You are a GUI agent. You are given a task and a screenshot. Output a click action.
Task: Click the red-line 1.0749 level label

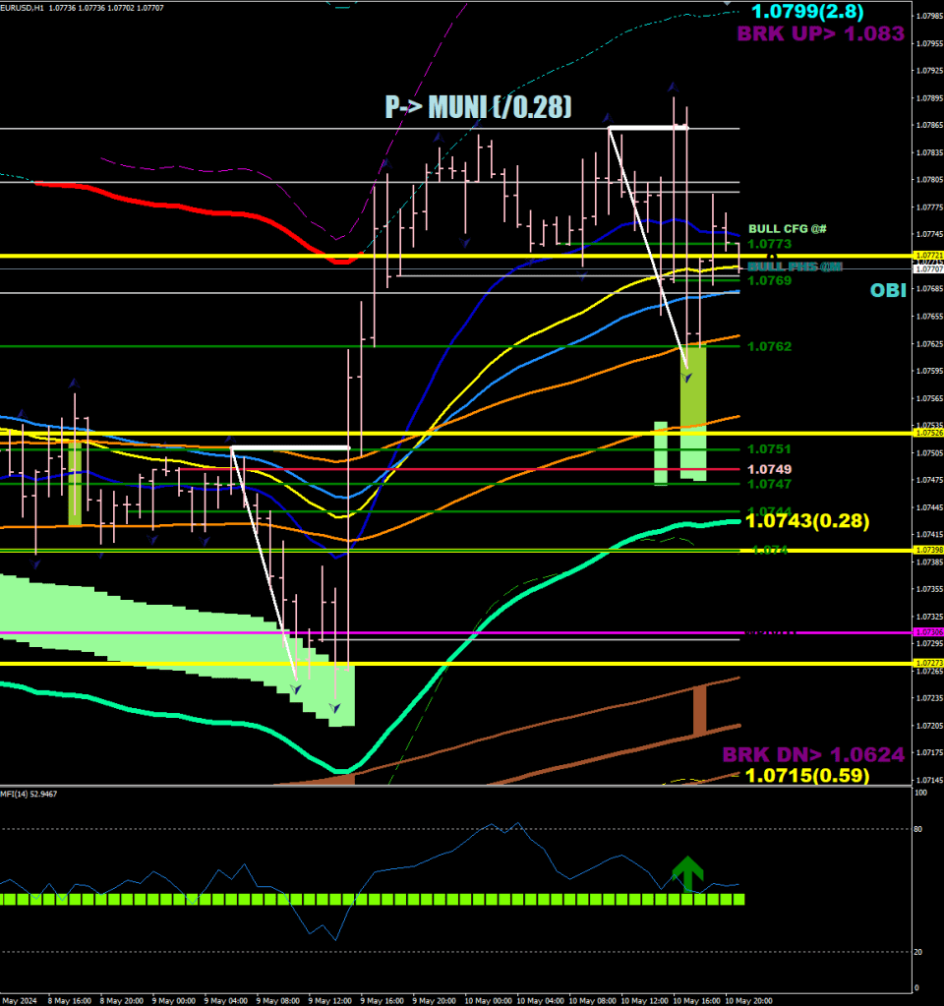769,469
